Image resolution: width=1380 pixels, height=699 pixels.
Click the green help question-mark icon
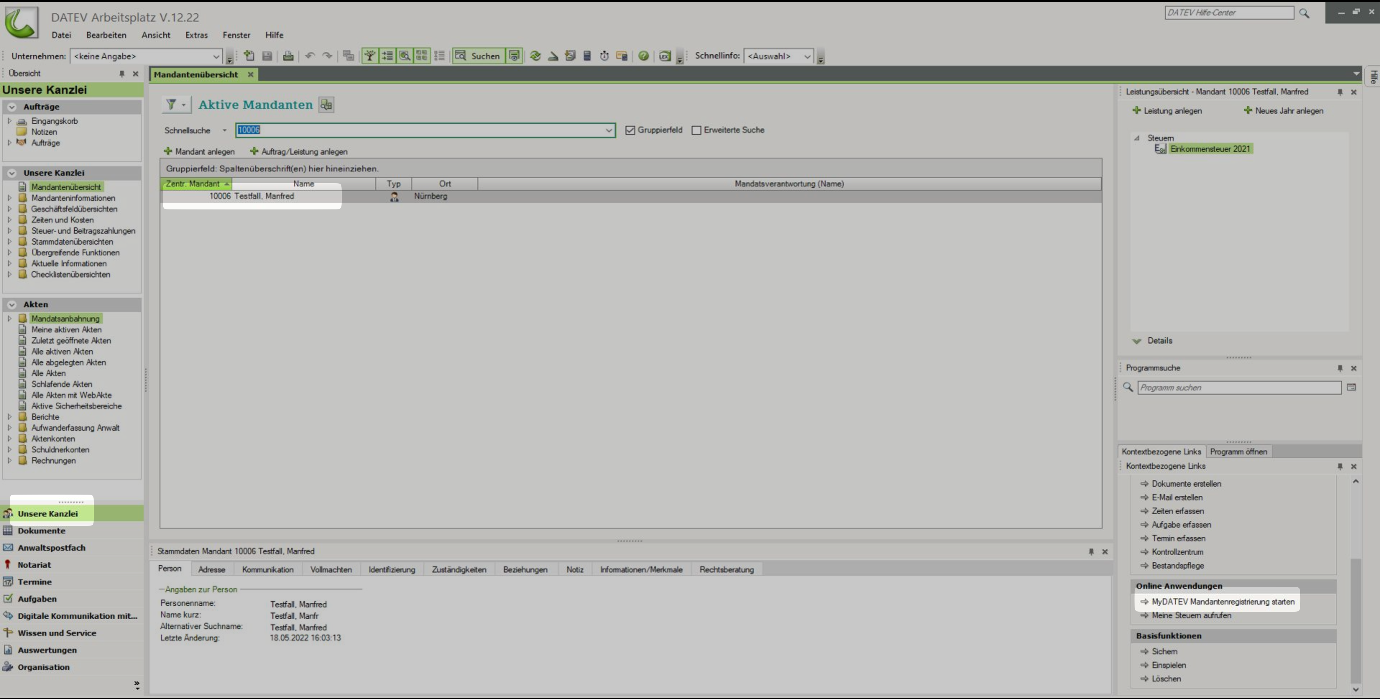click(x=643, y=56)
